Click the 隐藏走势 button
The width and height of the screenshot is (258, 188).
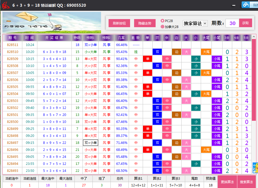pyautogui.click(x=145, y=23)
